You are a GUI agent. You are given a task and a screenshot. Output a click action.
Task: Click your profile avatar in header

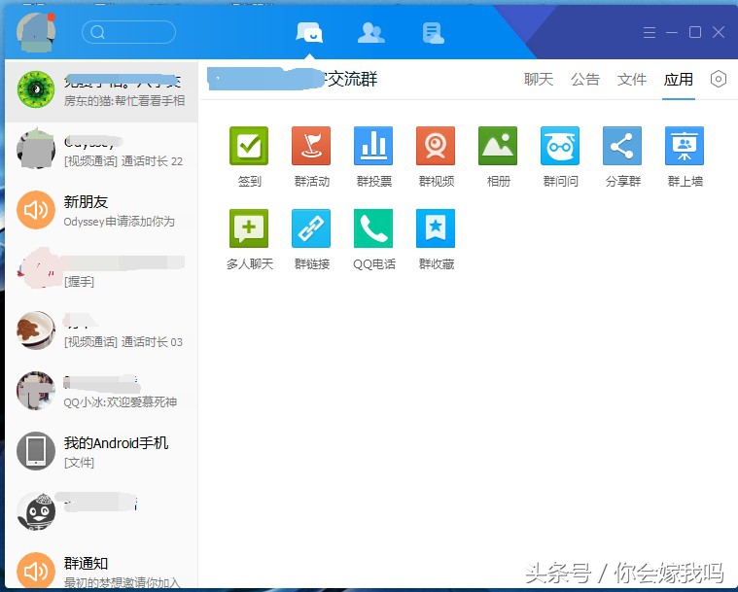[36, 32]
